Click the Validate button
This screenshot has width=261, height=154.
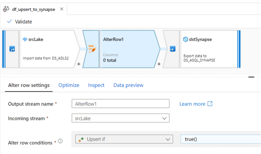19,22
